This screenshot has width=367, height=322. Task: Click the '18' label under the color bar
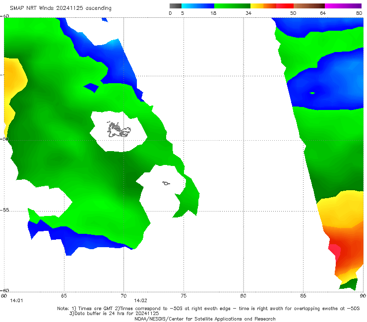pyautogui.click(x=213, y=13)
